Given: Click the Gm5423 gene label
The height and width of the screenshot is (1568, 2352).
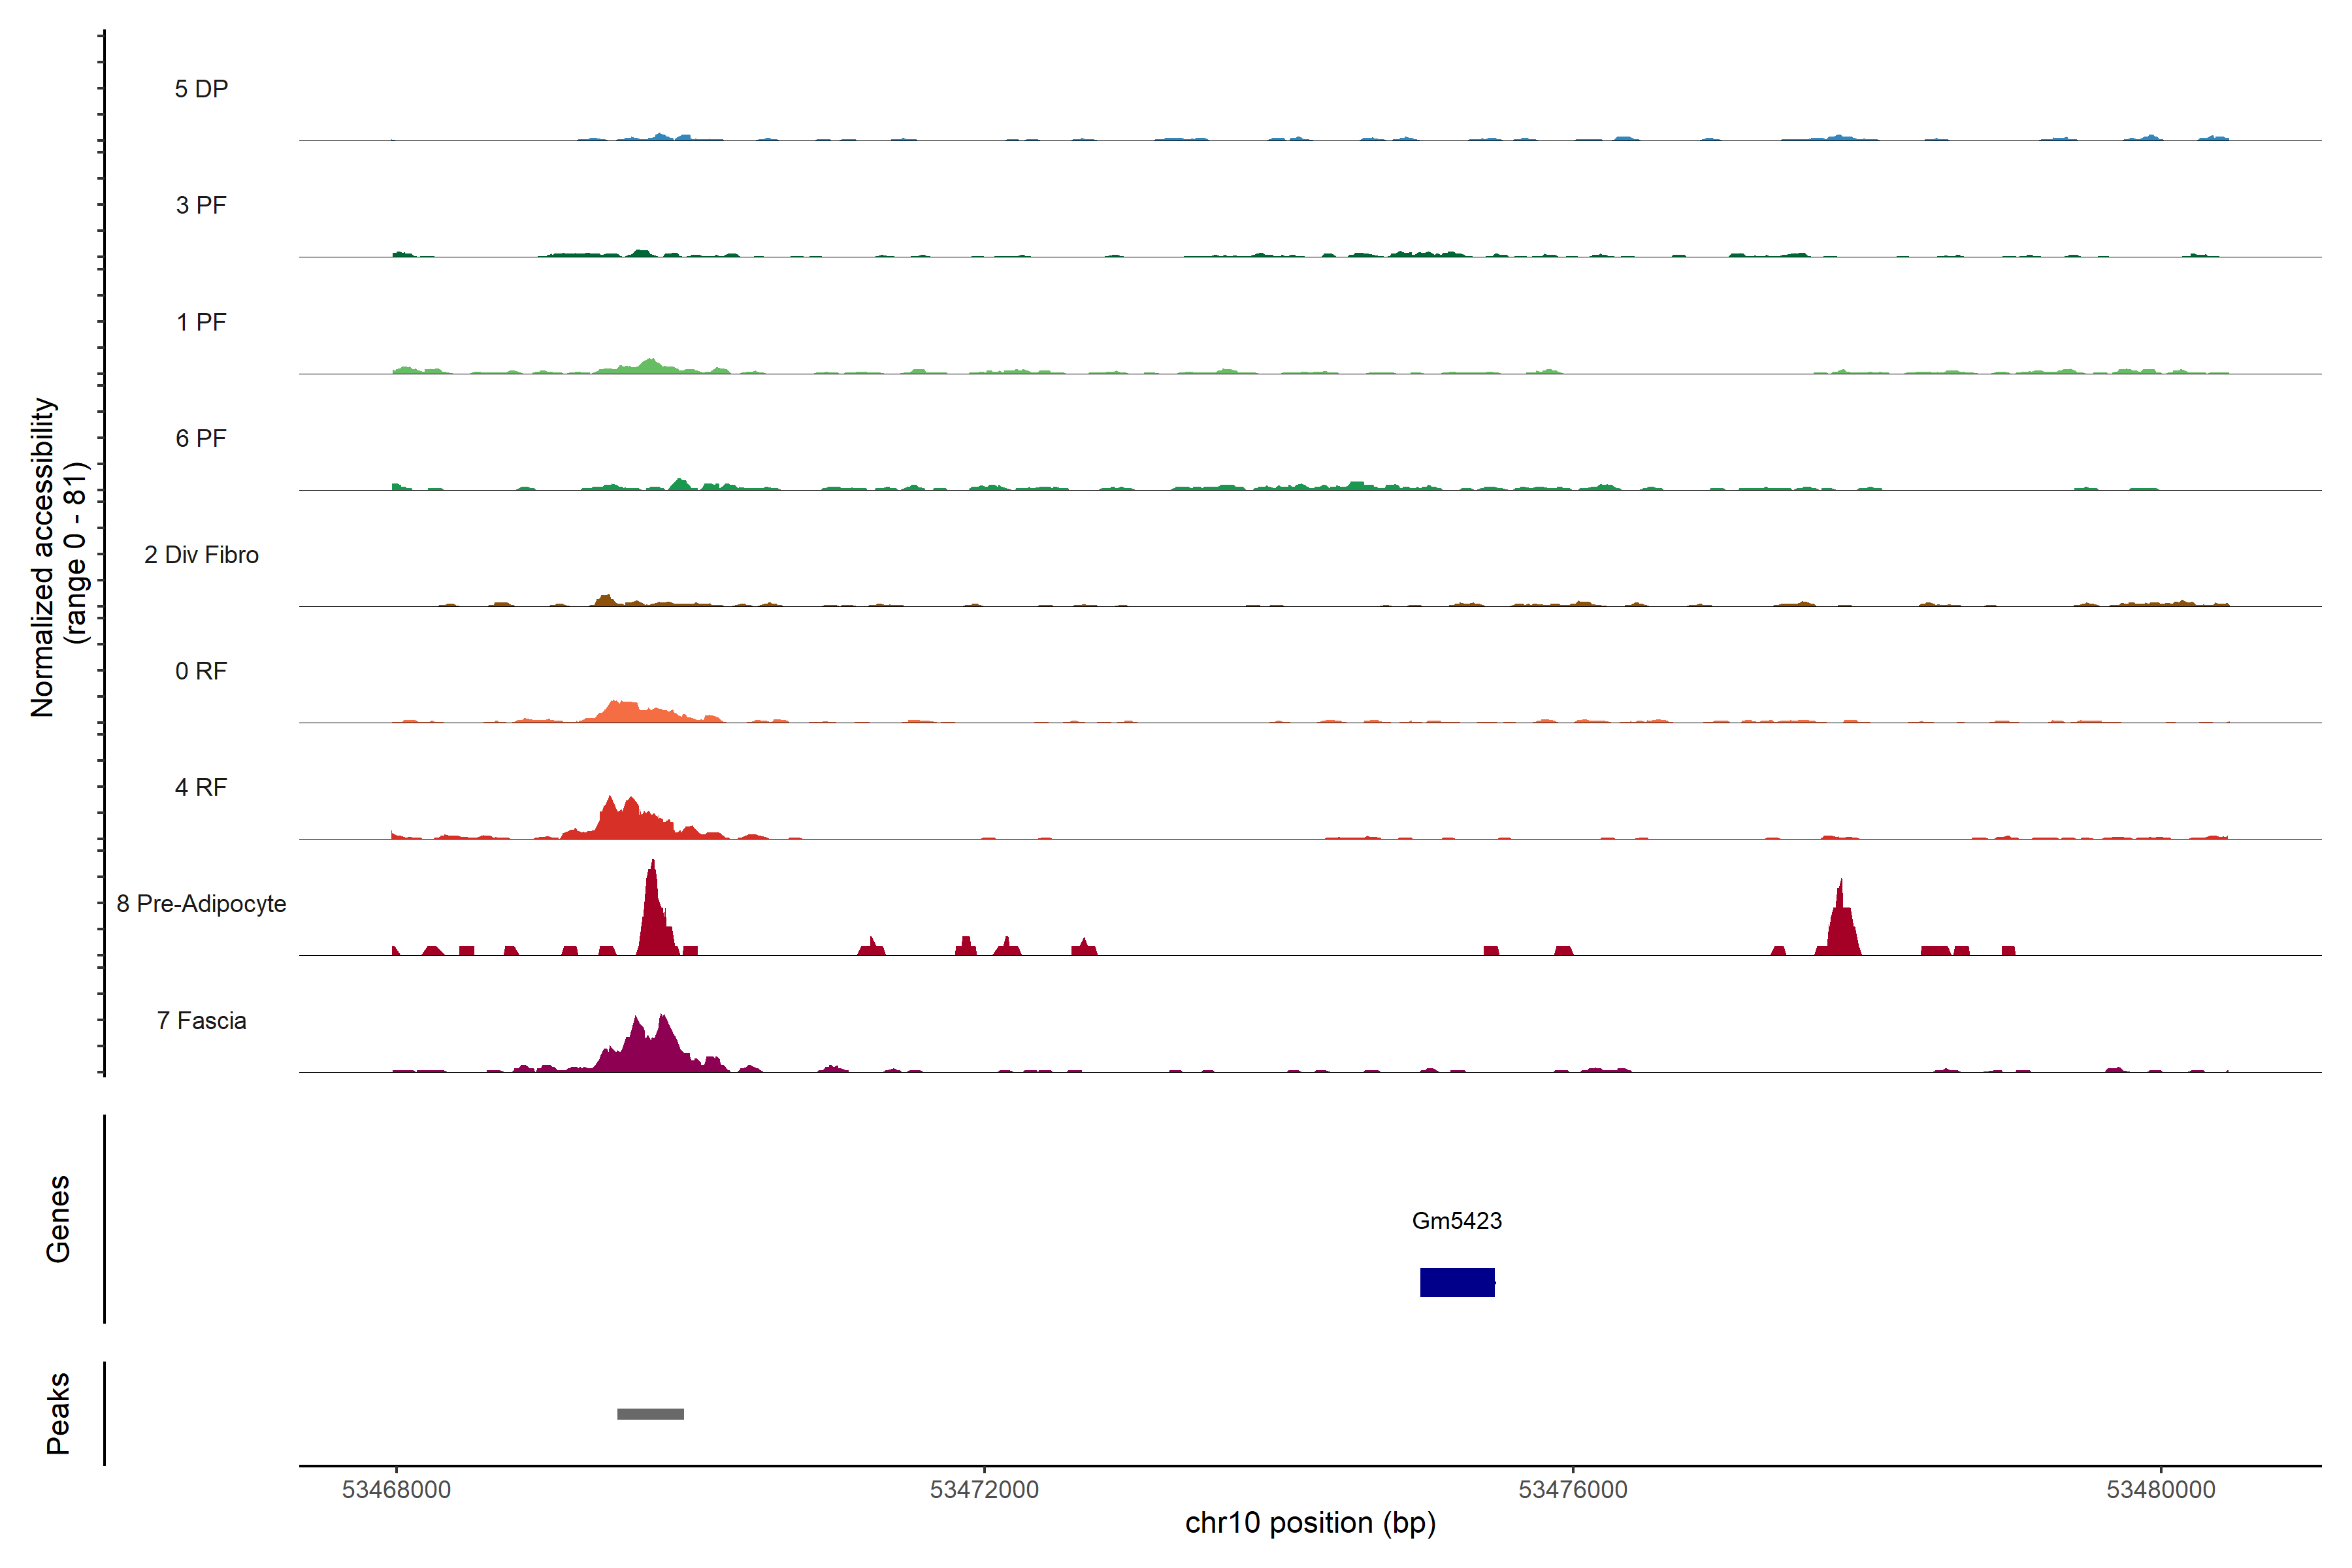Looking at the screenshot, I should 1456,1221.
